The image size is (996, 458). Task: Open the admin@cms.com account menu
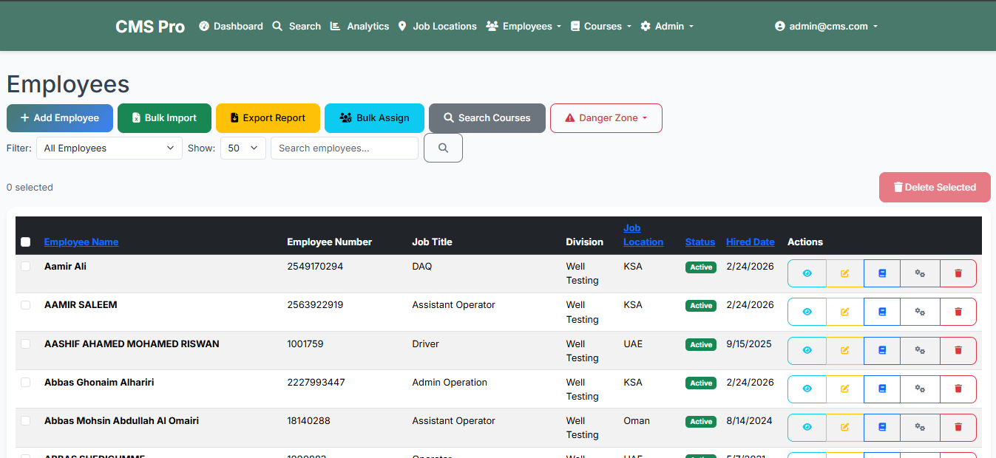click(x=826, y=26)
